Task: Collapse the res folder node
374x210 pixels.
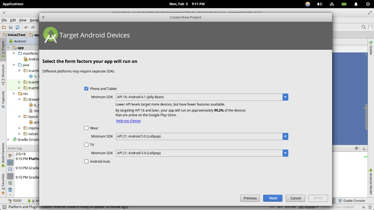Action: [x=14, y=93]
